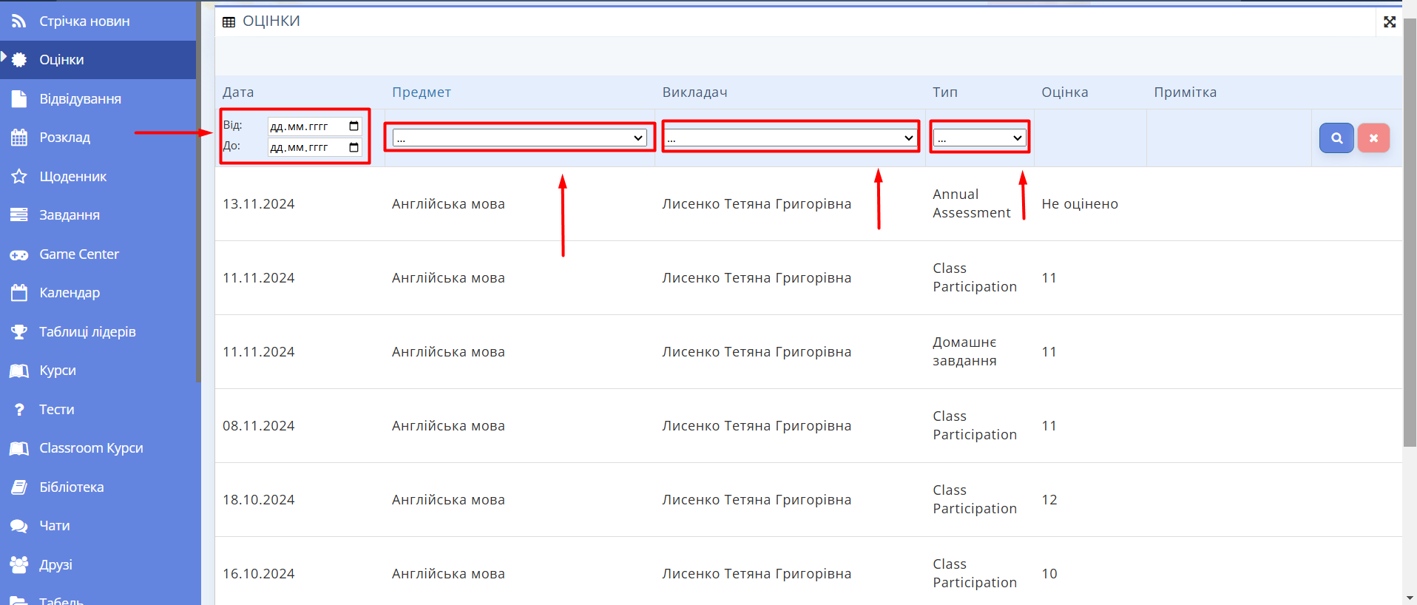
Task: Click the blue search filter button
Action: click(x=1336, y=138)
